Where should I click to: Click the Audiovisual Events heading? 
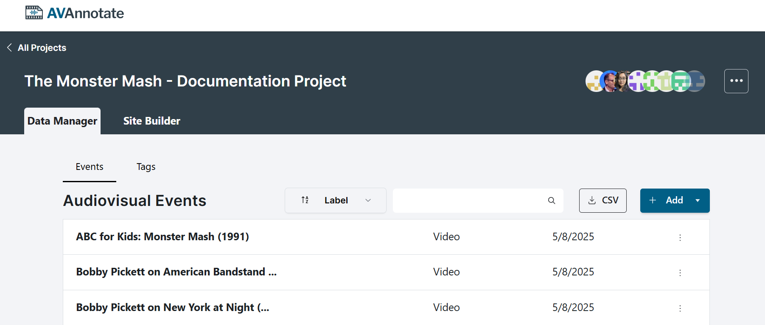[135, 200]
